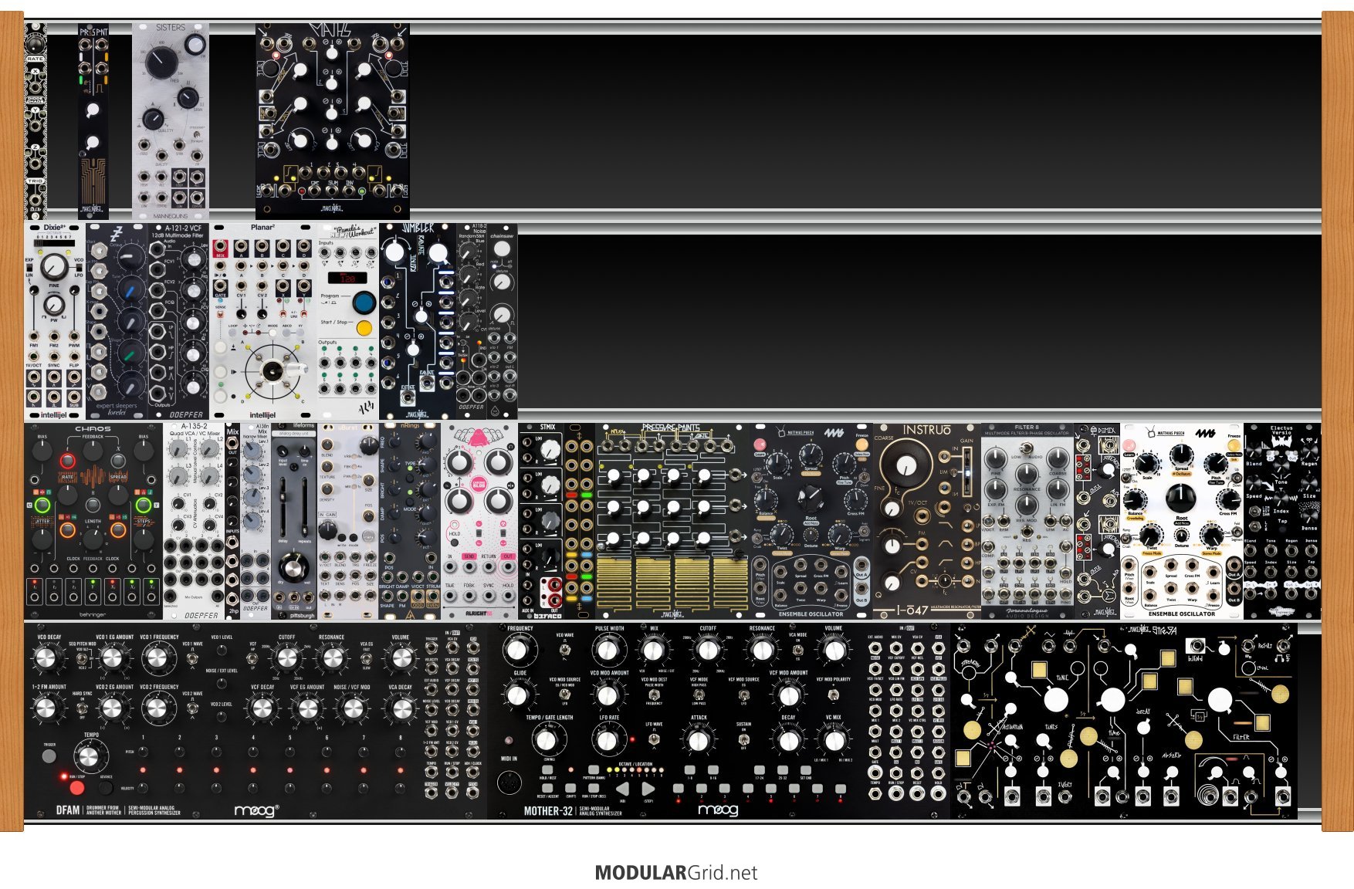Click the Mother-32 Hold/Rest button
1354x889 pixels.
point(548,769)
